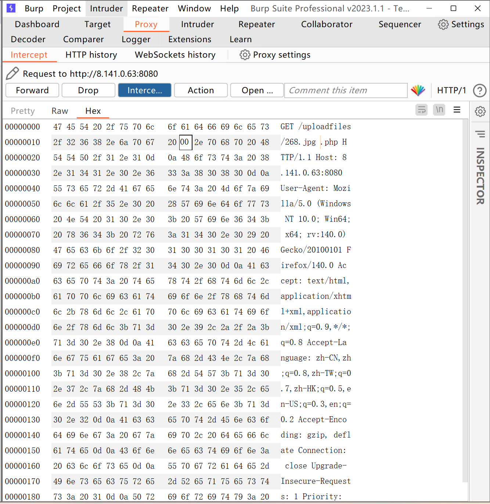The image size is (490, 504).
Task: Click the 00000180 offset label
Action: [x=22, y=497]
